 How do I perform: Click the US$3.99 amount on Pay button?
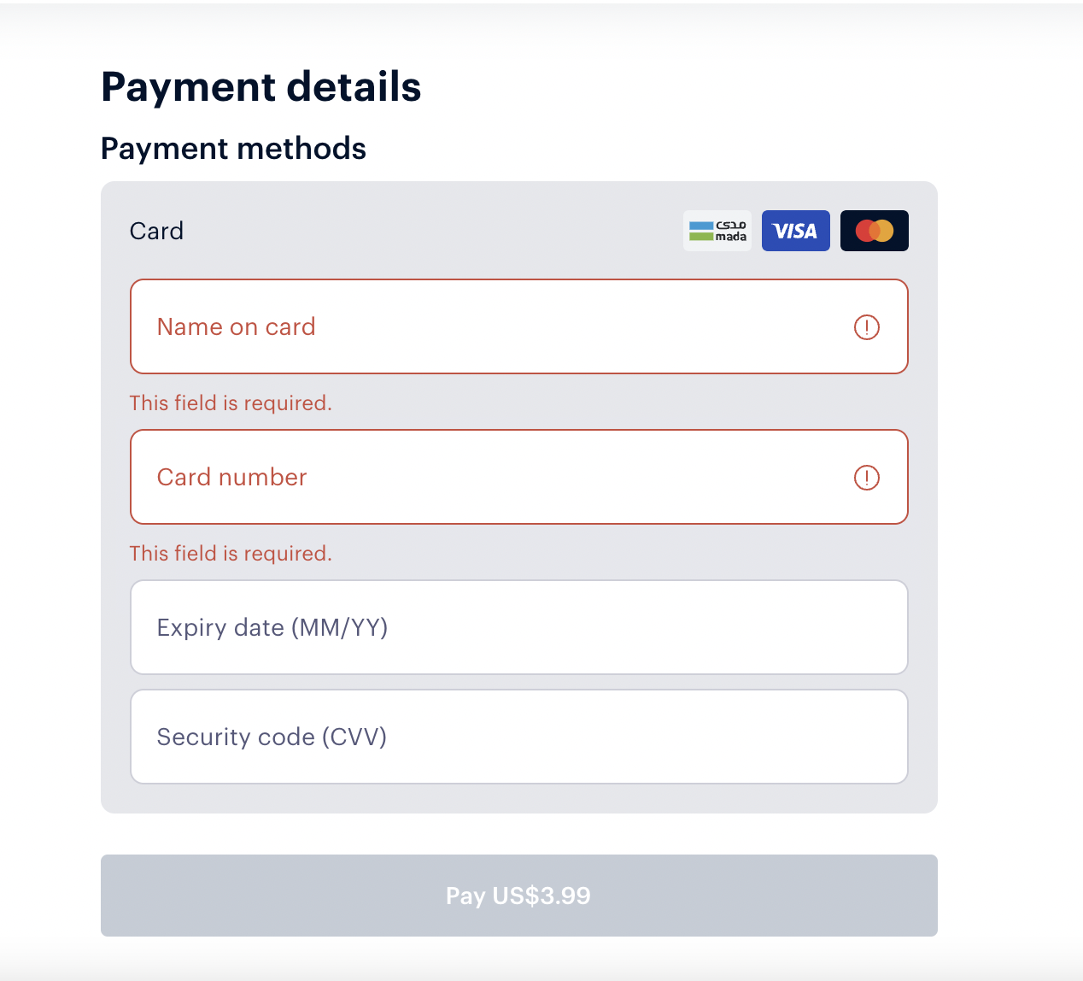[x=541, y=896]
